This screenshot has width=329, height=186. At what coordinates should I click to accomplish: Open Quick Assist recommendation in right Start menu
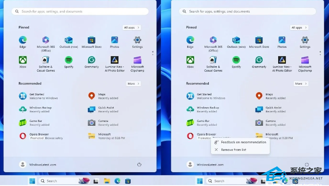271,109
